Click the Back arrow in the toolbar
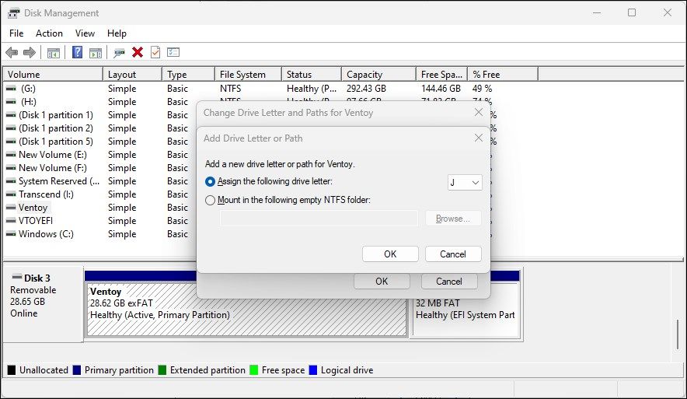The height and width of the screenshot is (399, 687). click(x=12, y=52)
